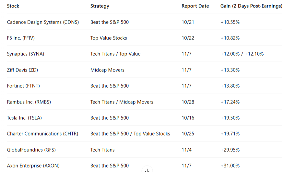This screenshot has width=283, height=172.
Task: Select the Synaptics (SYNA) row name
Action: coord(26,54)
